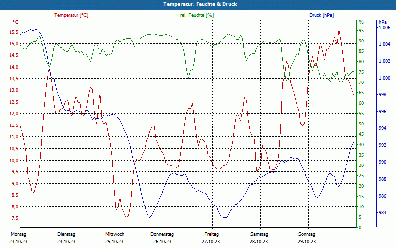Click the '8,5' temperature axis value
The height and width of the screenshot is (247, 396).
pyautogui.click(x=15, y=195)
